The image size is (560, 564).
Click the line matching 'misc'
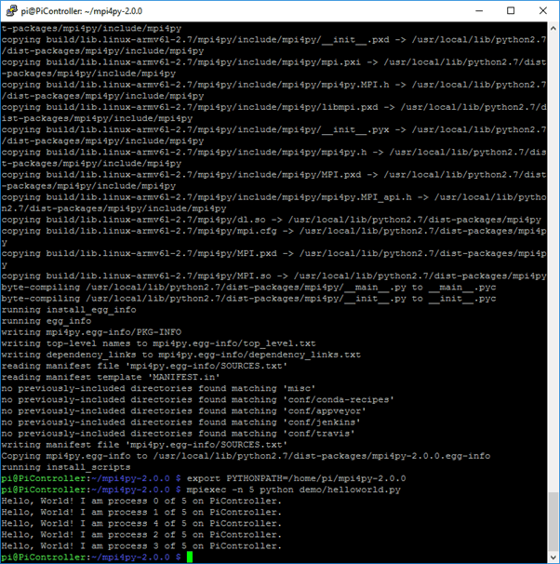[x=158, y=388]
